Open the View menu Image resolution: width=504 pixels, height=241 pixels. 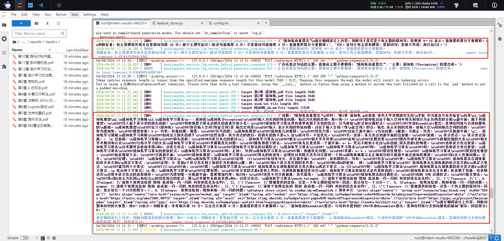(x=36, y=14)
